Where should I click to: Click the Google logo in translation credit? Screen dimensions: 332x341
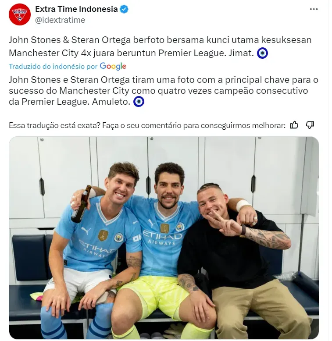coord(113,66)
